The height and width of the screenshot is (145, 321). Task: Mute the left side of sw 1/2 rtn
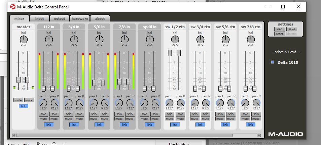click(x=170, y=119)
